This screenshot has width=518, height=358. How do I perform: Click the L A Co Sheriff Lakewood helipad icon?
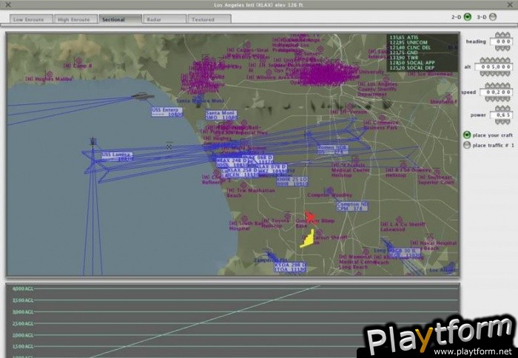click(399, 219)
